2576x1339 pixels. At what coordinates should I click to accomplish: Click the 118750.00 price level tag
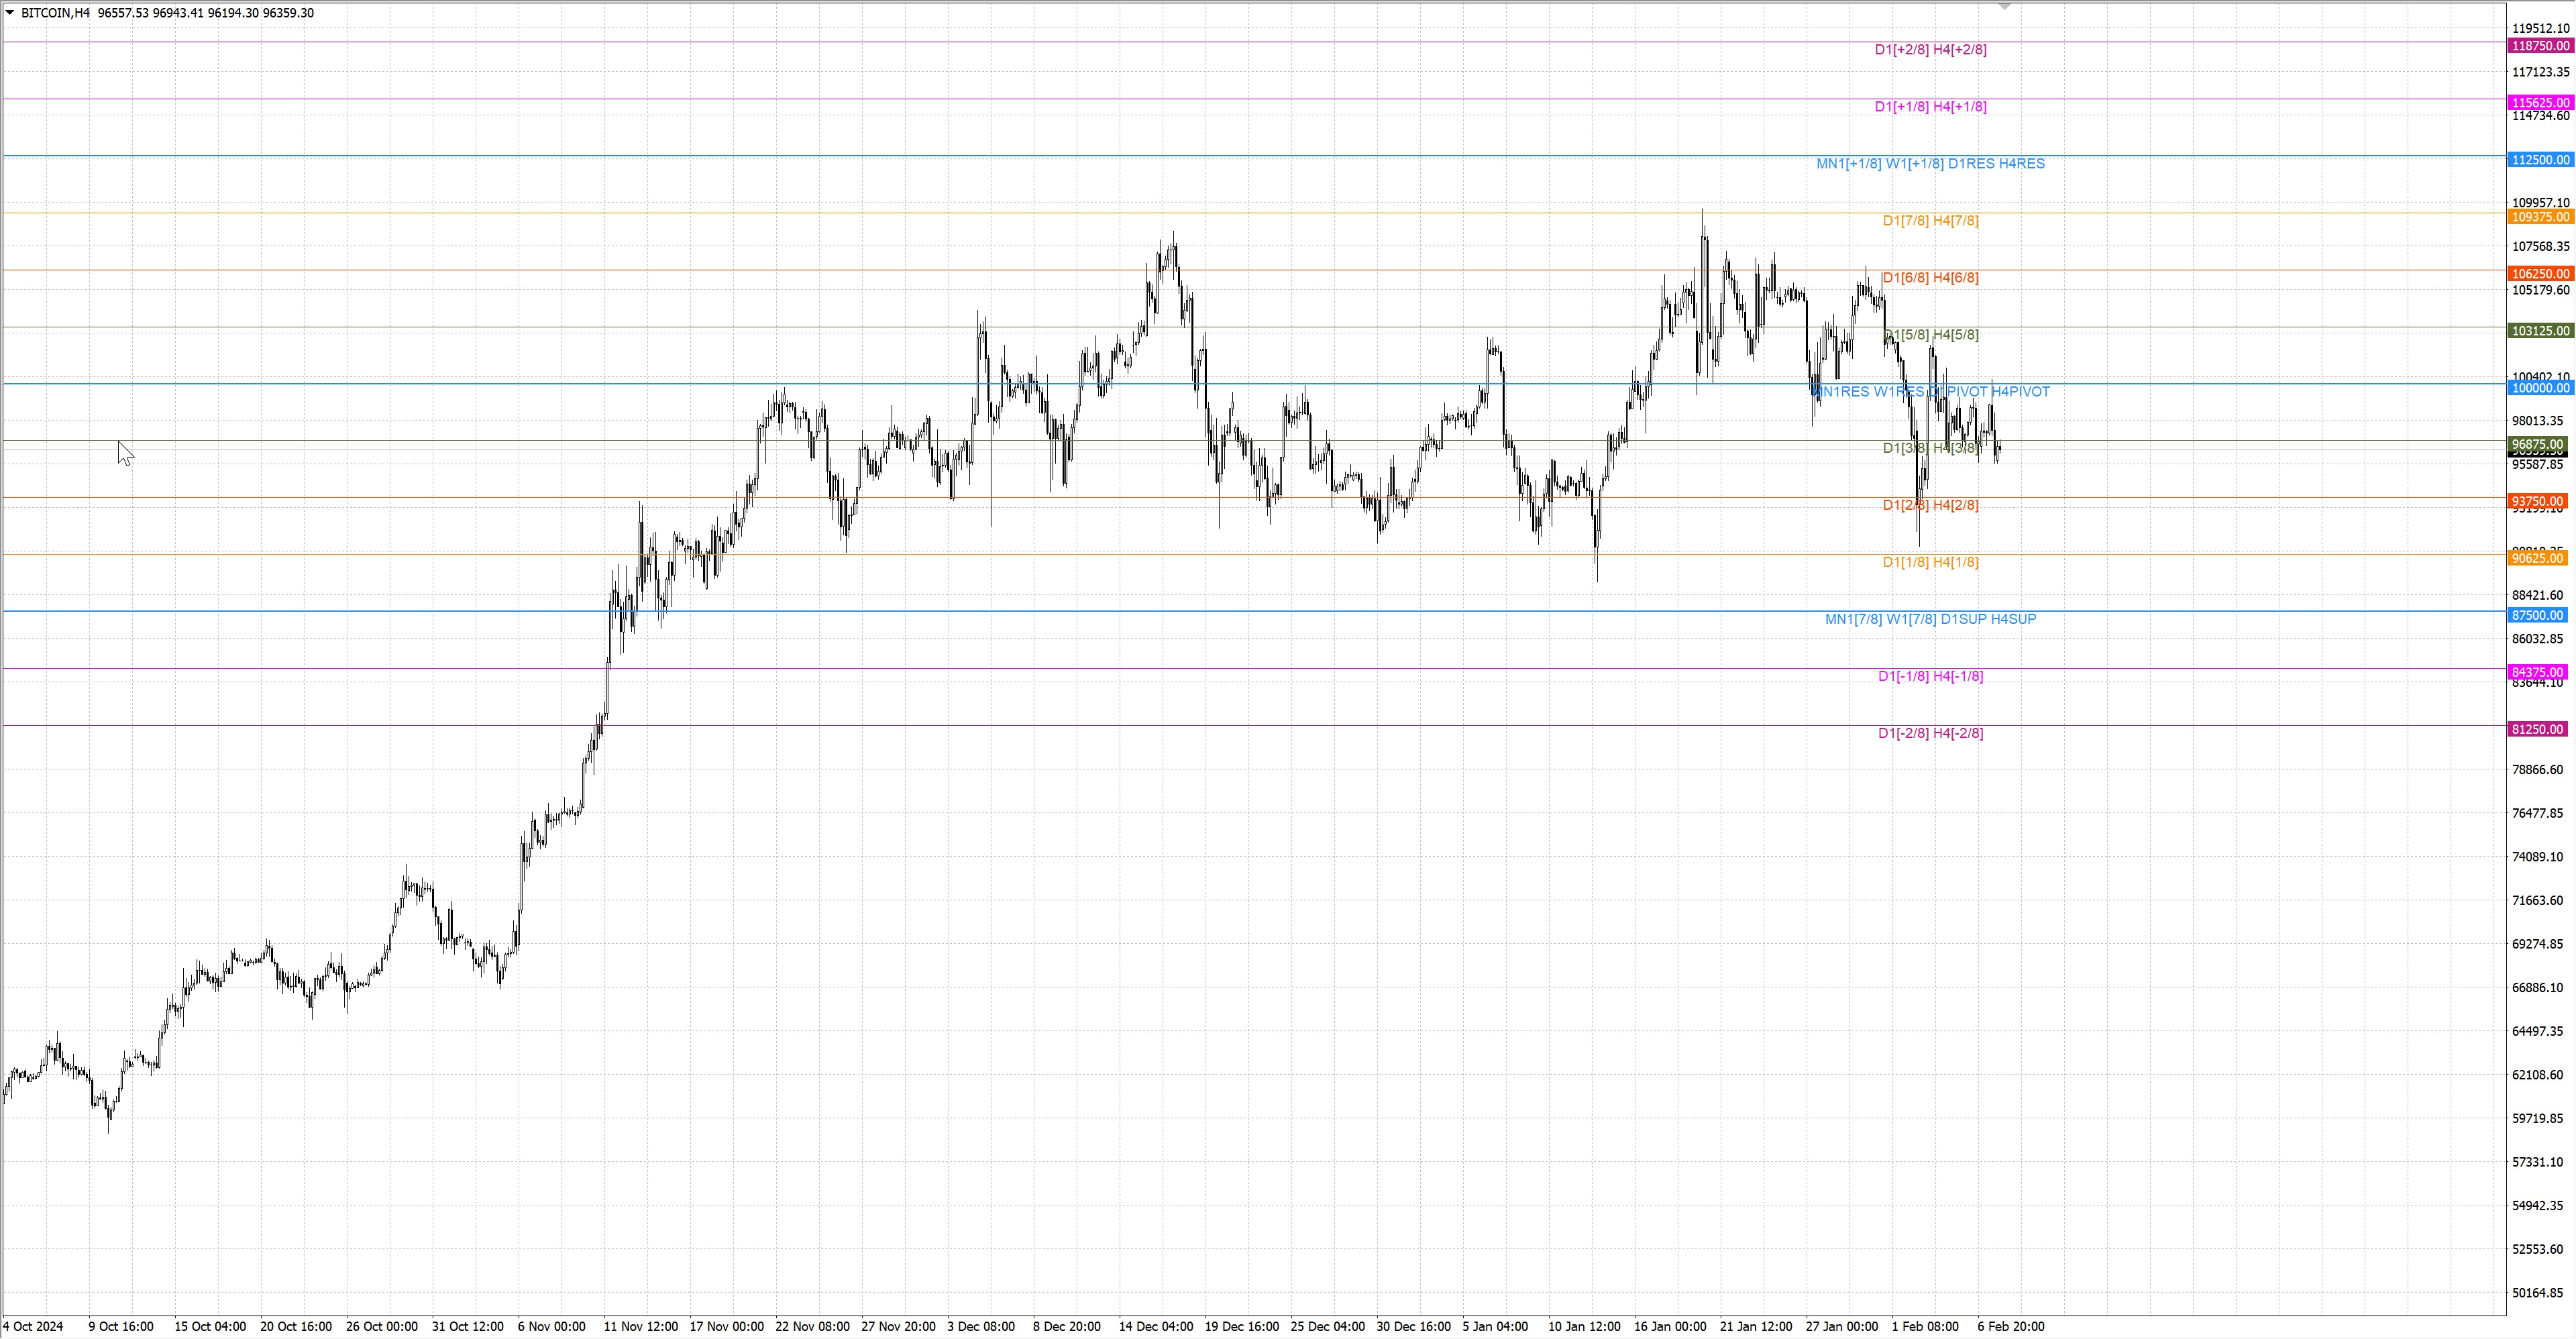2540,46
